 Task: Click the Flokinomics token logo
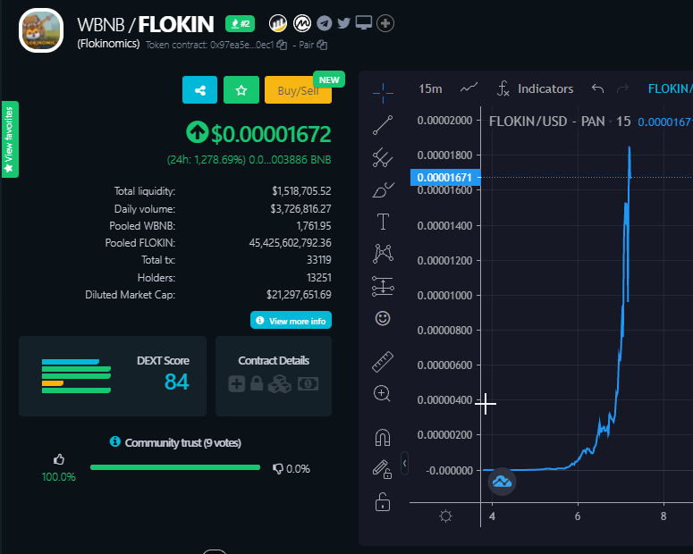41,30
